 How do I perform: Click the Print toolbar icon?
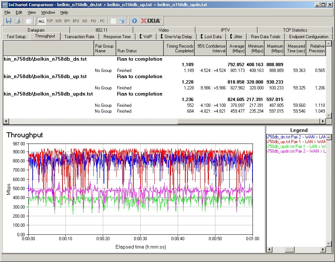(x=17, y=21)
